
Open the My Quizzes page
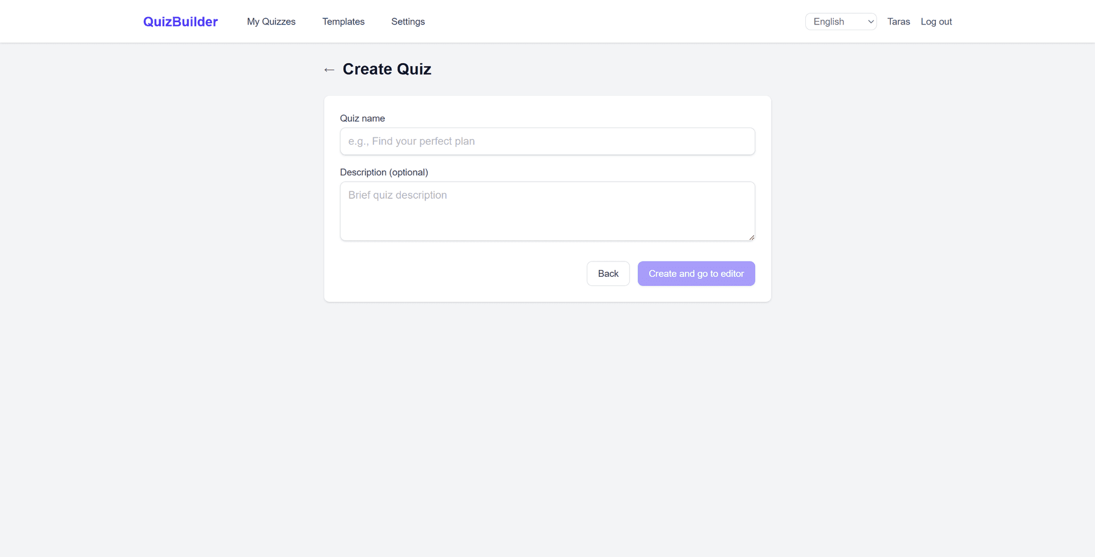[x=271, y=21]
